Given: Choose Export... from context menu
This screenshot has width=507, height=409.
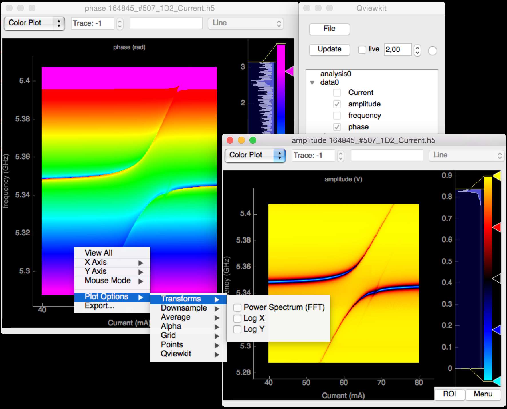Looking at the screenshot, I should click(112, 306).
